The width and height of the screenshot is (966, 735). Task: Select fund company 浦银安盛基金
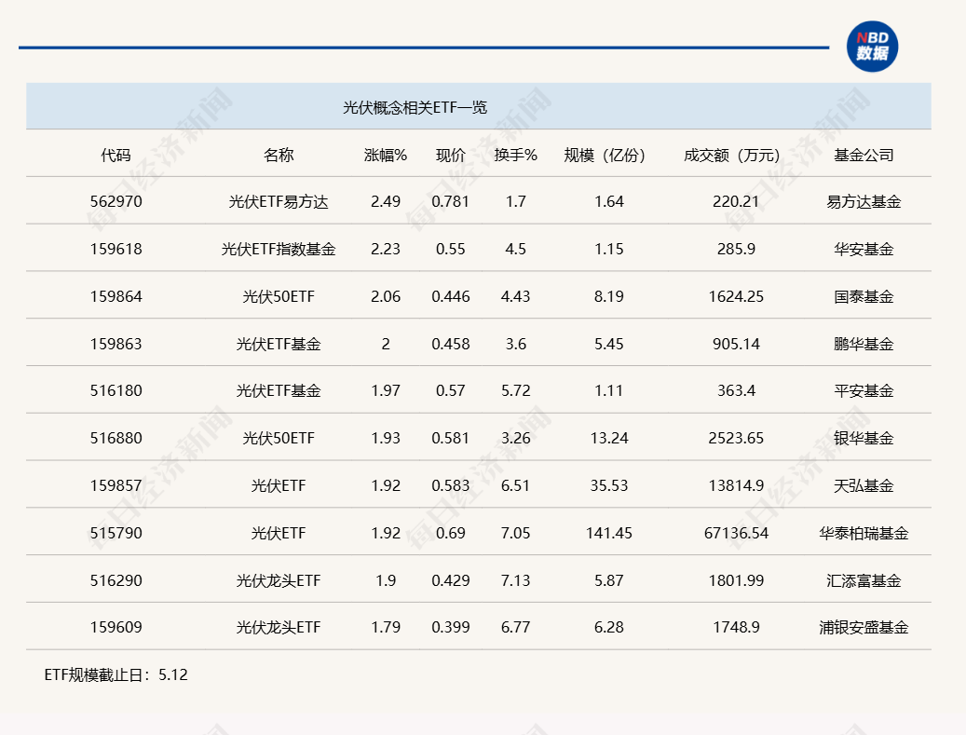click(x=864, y=628)
